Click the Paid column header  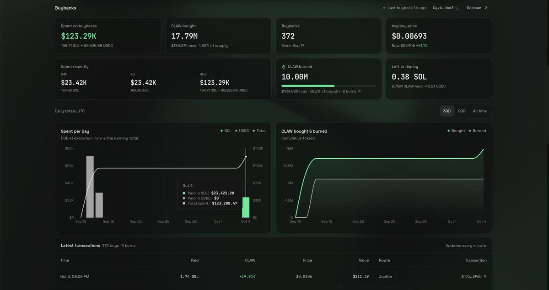[x=194, y=260]
